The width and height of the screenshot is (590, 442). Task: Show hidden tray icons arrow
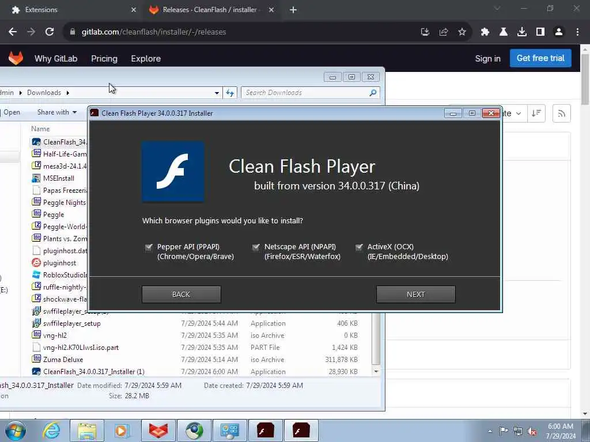pos(490,431)
